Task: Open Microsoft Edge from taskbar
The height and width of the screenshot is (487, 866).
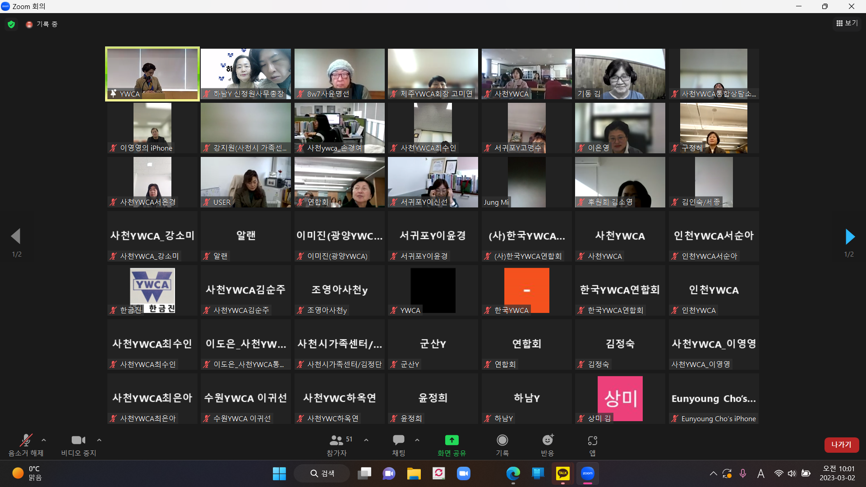Action: [x=513, y=473]
